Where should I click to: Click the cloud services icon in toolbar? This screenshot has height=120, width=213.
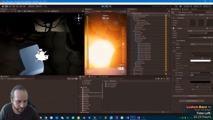pos(180,6)
